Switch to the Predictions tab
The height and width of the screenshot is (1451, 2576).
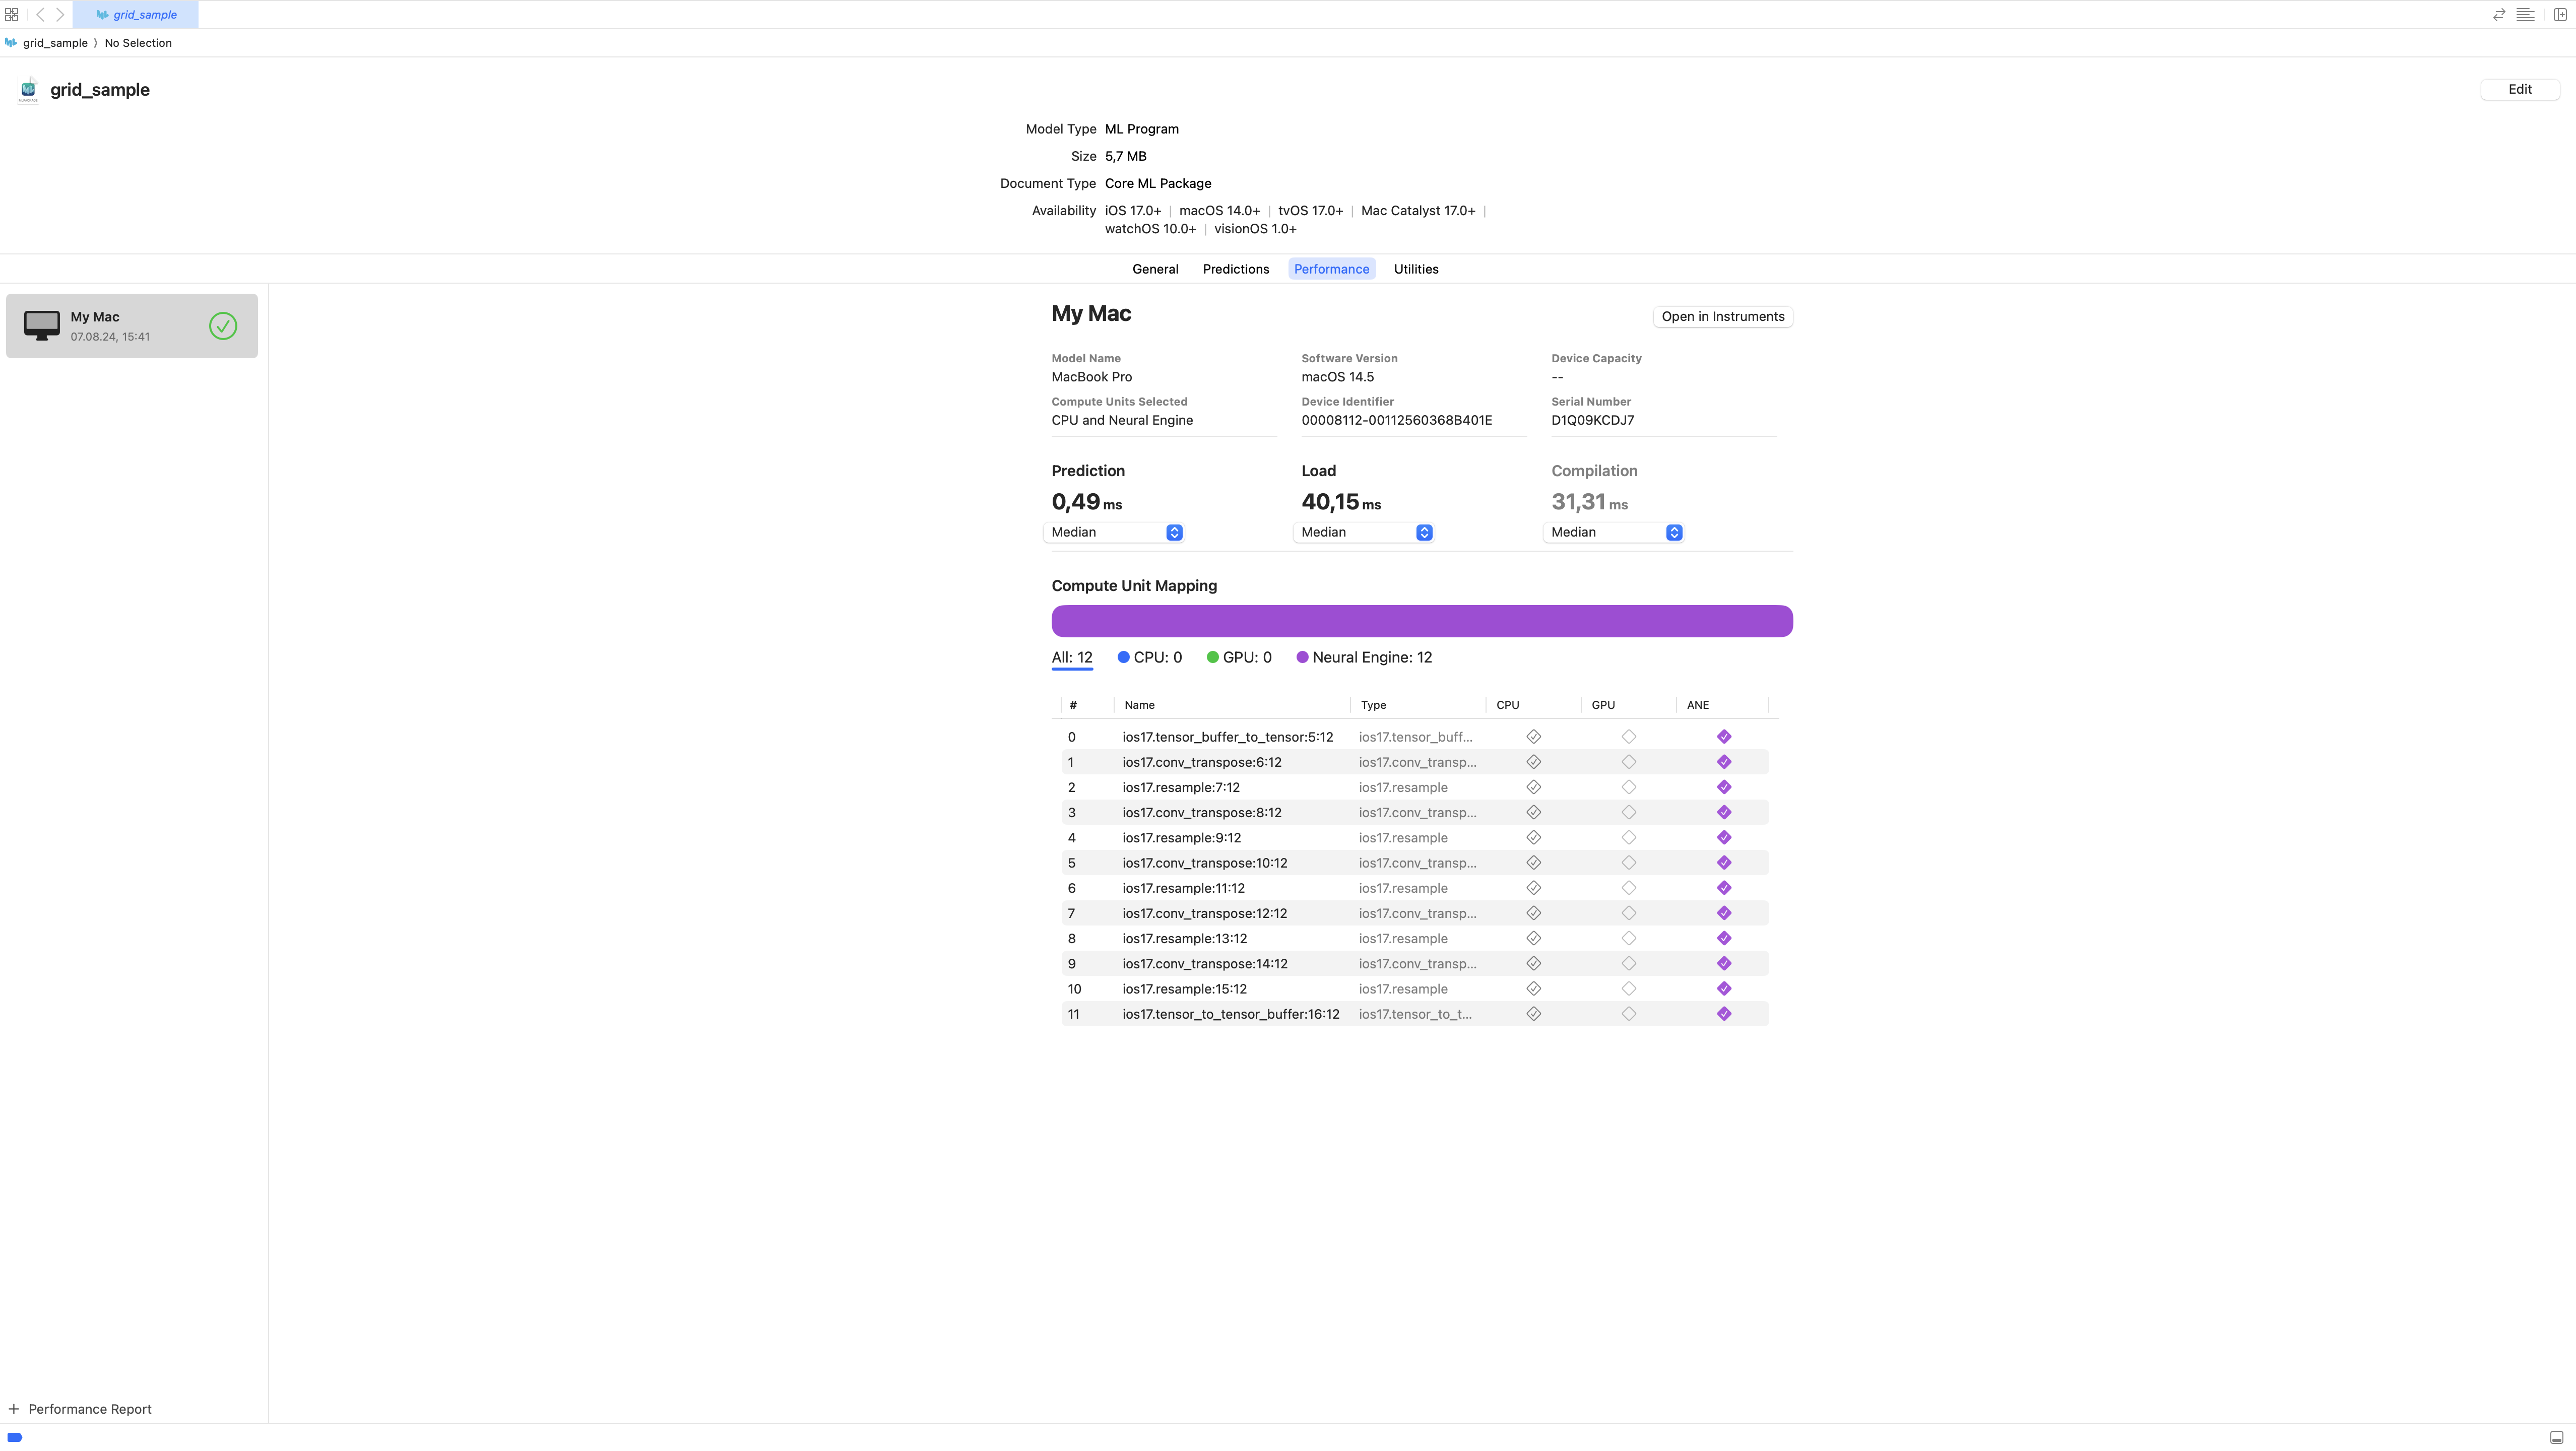coord(1235,269)
